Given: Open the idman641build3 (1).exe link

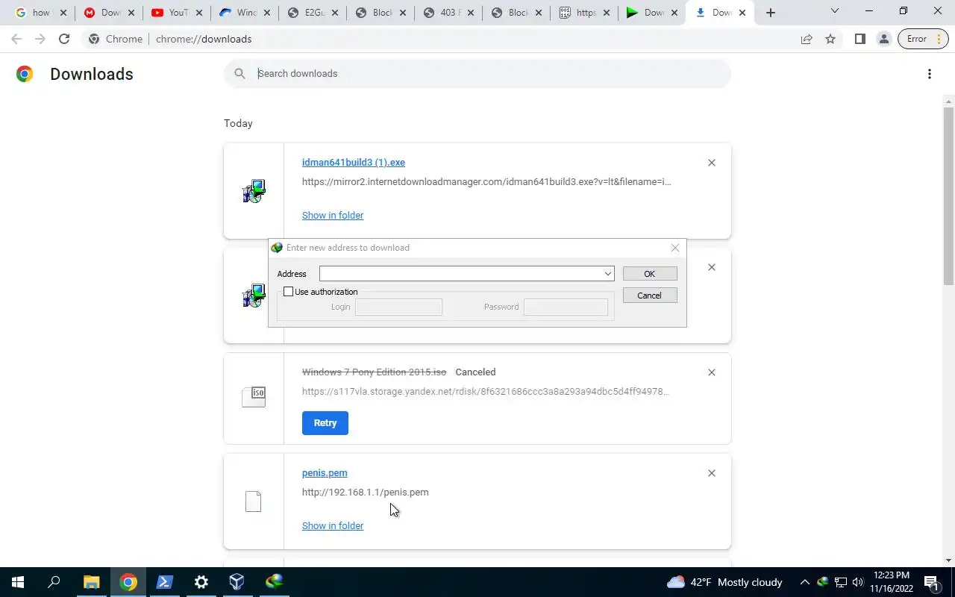Looking at the screenshot, I should click(354, 163).
